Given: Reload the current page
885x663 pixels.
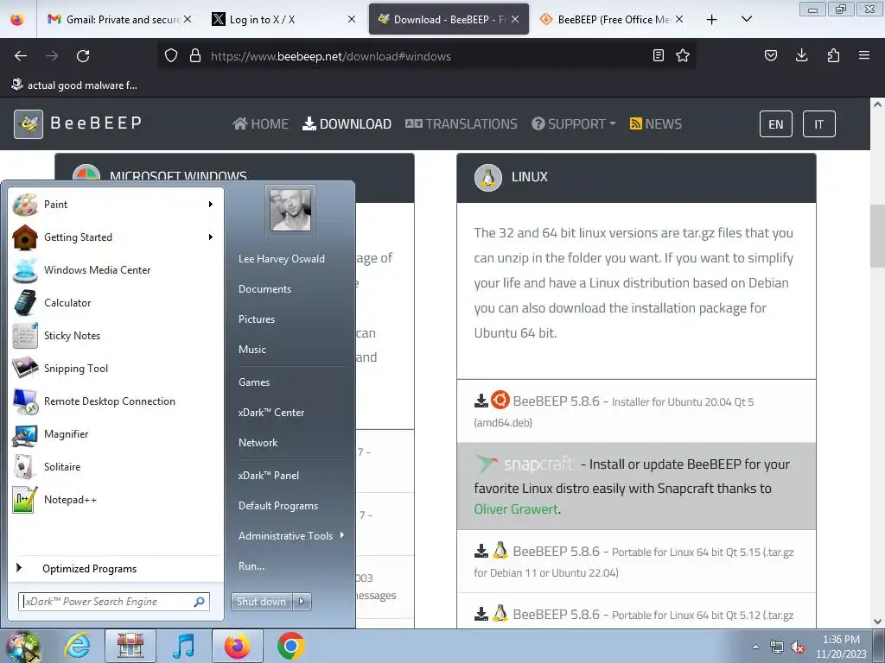Looking at the screenshot, I should click(x=83, y=56).
